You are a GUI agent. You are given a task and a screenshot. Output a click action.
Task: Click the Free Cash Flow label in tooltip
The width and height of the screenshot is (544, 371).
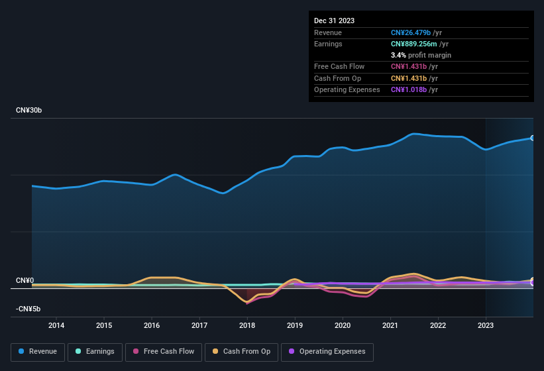(x=339, y=66)
